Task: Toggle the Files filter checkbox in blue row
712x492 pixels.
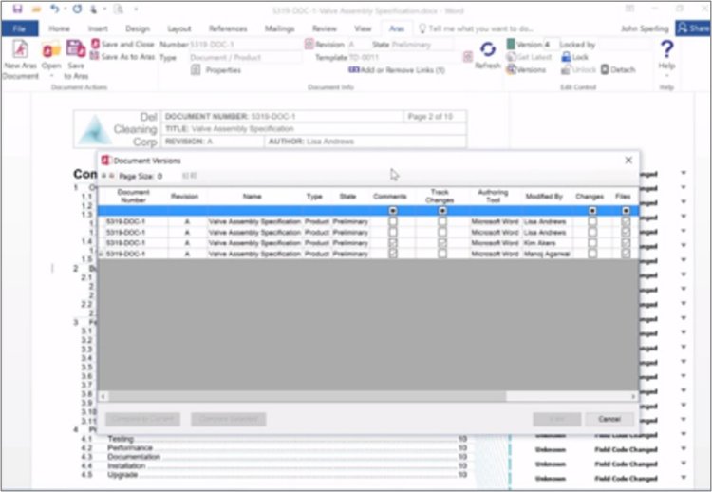Action: [x=626, y=210]
